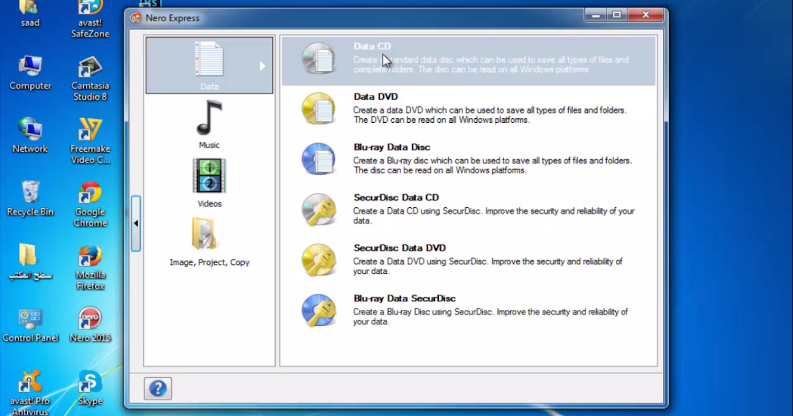Viewport: 793px width, 416px height.
Task: Click the gold Data DVD disc icon
Action: [x=319, y=109]
